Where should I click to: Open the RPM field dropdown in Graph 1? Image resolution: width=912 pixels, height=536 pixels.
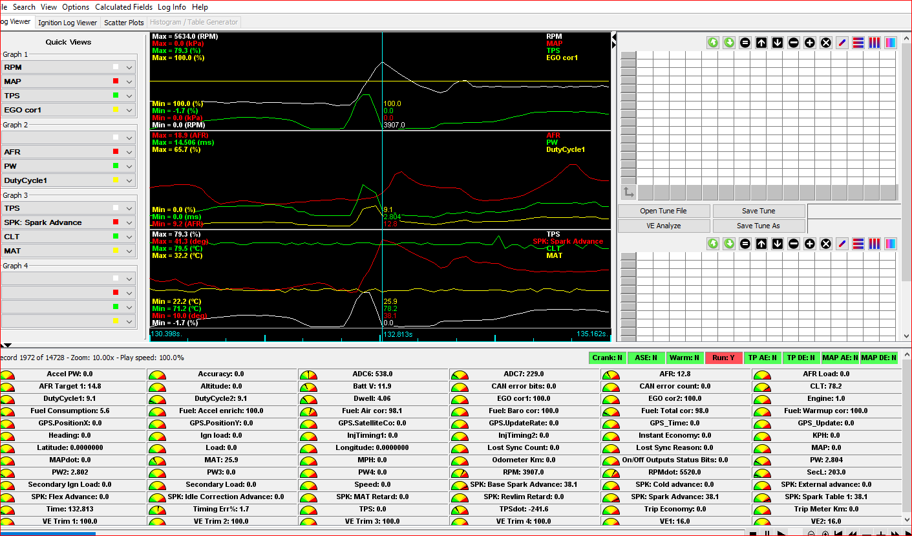pos(129,67)
